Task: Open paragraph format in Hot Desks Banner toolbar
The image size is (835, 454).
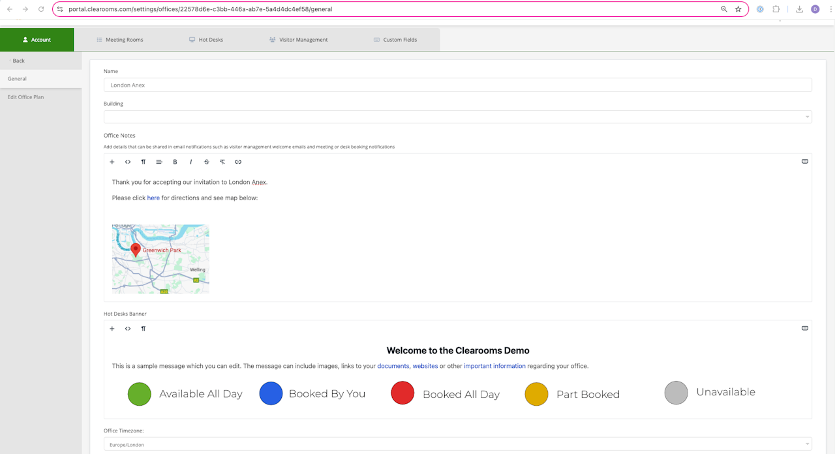Action: coord(144,329)
